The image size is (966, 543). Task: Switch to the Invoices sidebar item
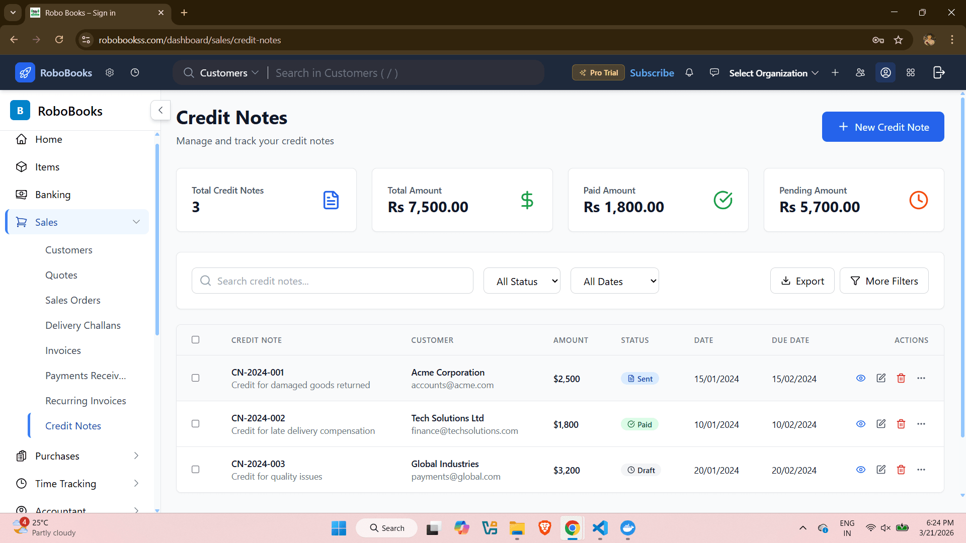[x=63, y=350]
